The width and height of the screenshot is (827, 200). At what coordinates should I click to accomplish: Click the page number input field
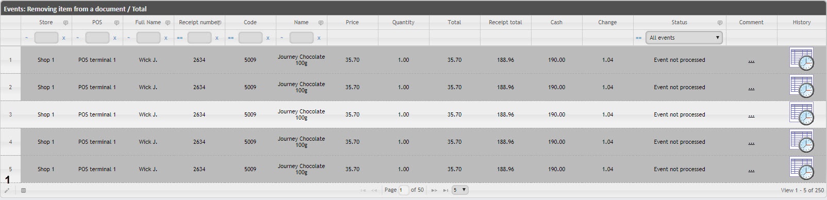point(404,190)
